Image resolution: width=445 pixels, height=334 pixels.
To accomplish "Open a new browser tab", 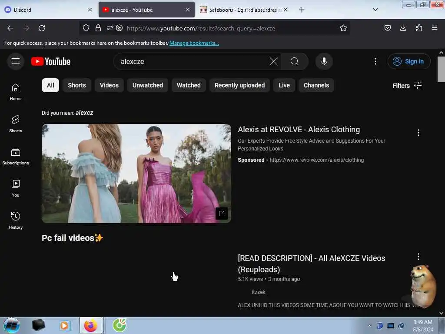I will click(x=302, y=10).
